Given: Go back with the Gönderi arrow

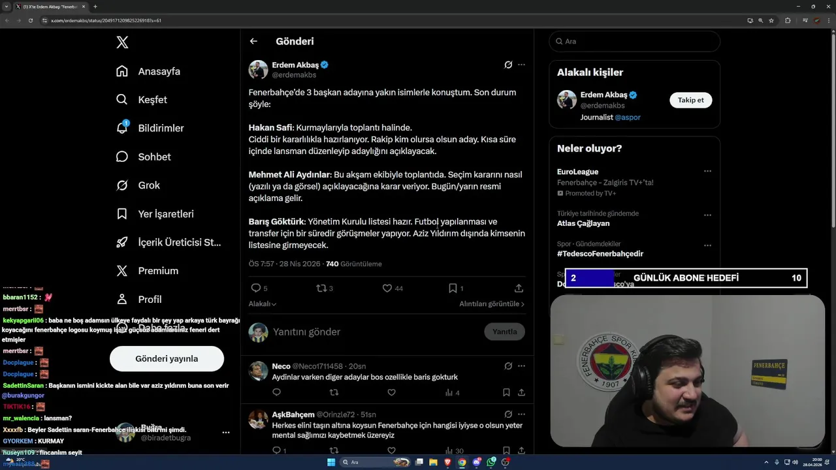Looking at the screenshot, I should 253,41.
